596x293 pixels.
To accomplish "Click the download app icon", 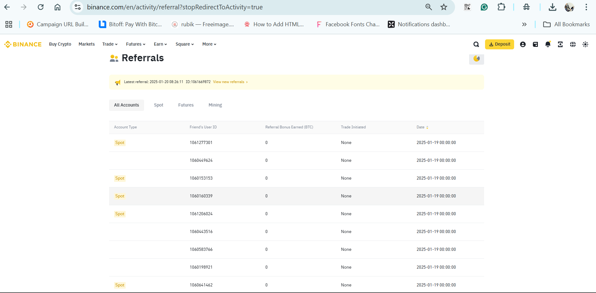I will [x=560, y=44].
